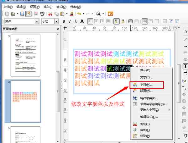Open the font size dropdown
188x143 pixels.
coord(56,21)
